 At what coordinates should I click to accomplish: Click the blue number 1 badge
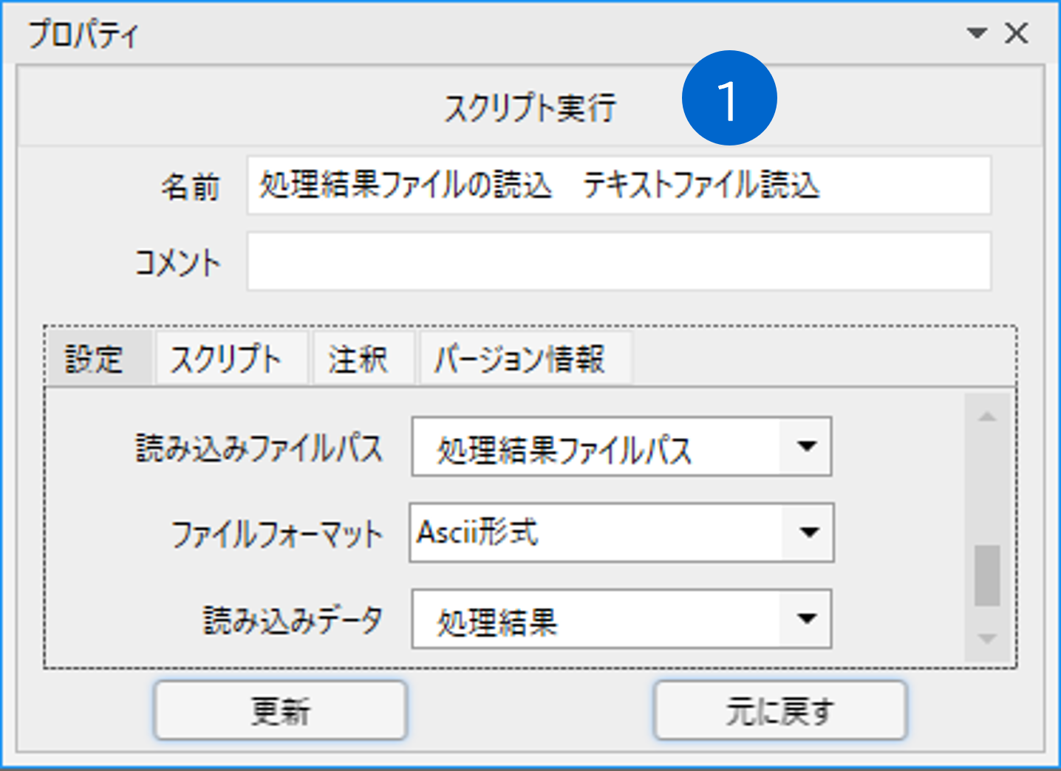pyautogui.click(x=729, y=97)
